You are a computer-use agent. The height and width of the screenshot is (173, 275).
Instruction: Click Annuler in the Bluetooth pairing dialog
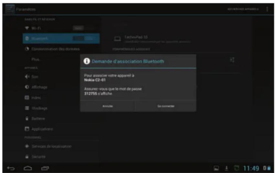[108, 106]
